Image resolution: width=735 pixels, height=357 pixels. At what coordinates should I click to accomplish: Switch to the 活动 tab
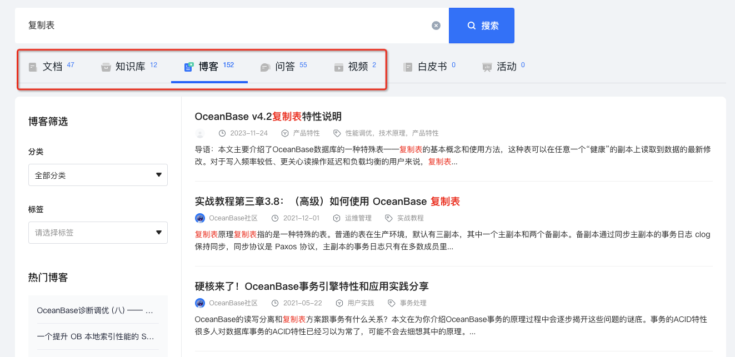coord(503,67)
